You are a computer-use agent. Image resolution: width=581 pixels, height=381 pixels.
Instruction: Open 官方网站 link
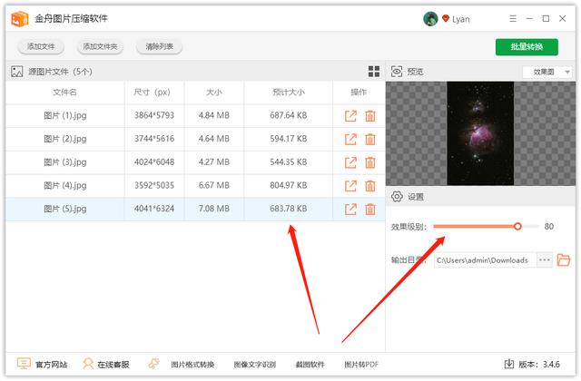point(51,365)
